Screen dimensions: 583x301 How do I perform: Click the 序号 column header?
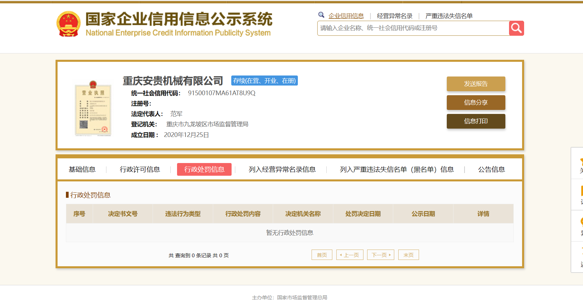pyautogui.click(x=79, y=214)
